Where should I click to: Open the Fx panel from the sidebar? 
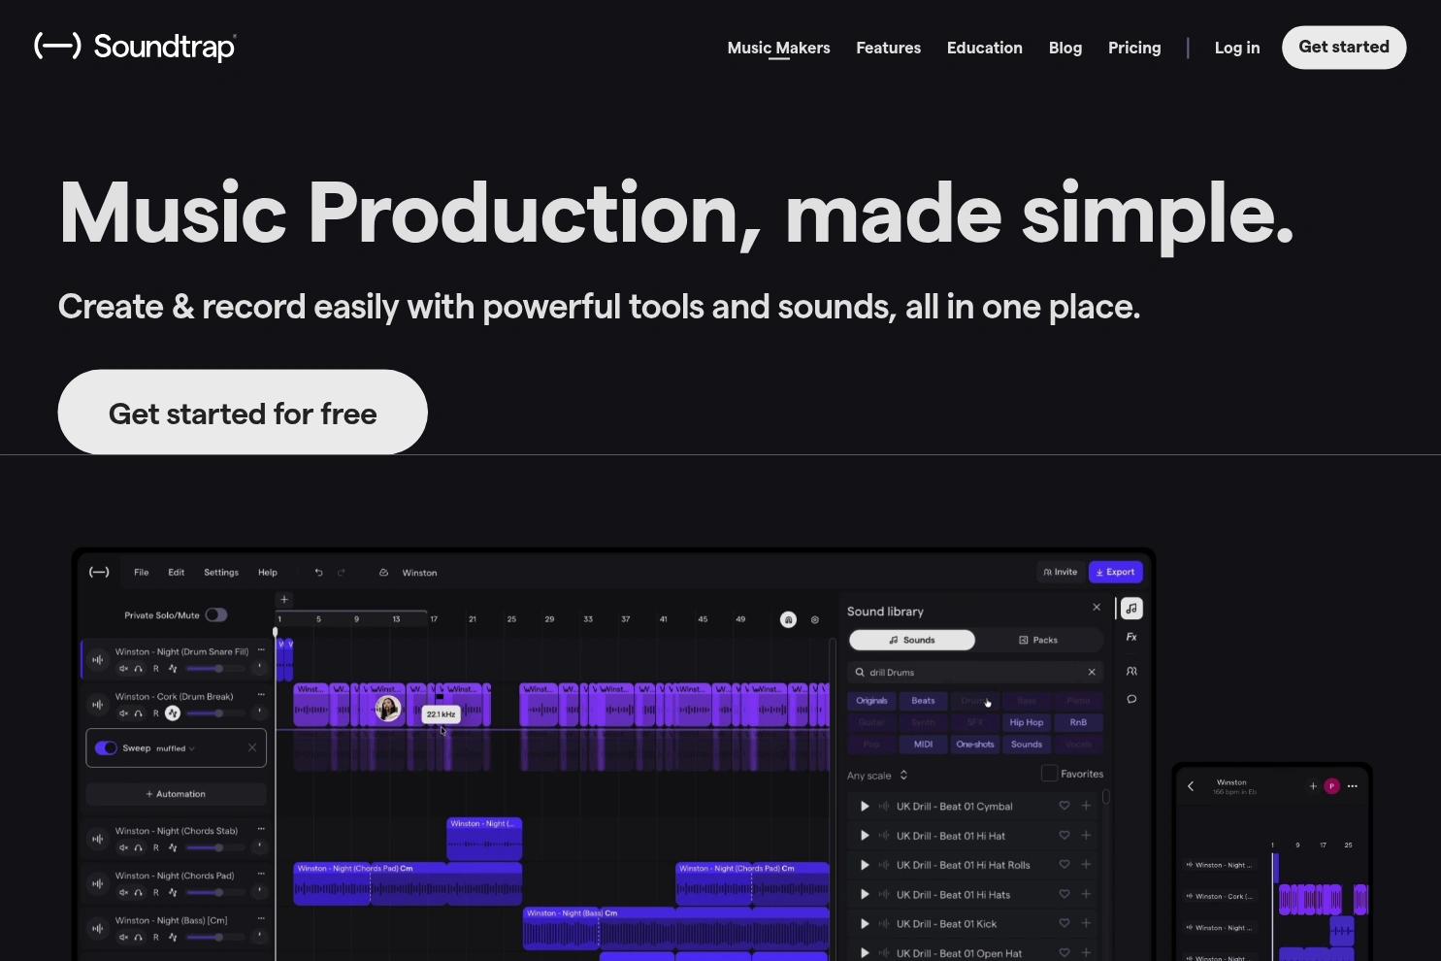[1131, 638]
